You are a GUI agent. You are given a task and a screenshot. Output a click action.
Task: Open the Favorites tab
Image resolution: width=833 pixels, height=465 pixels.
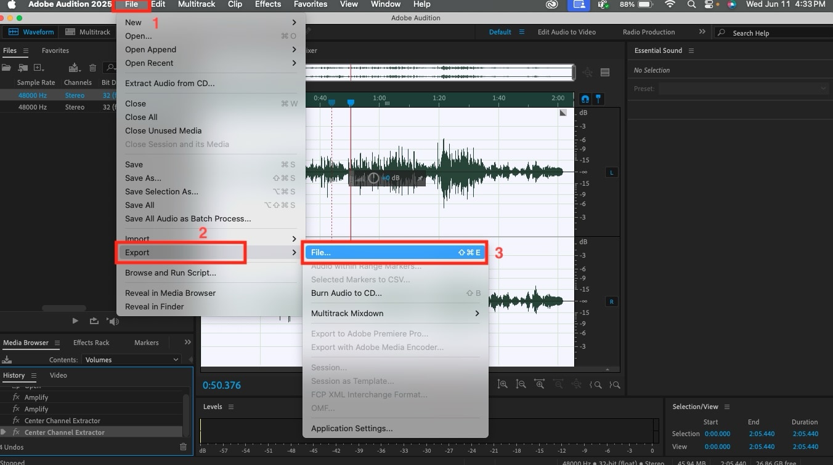(55, 50)
